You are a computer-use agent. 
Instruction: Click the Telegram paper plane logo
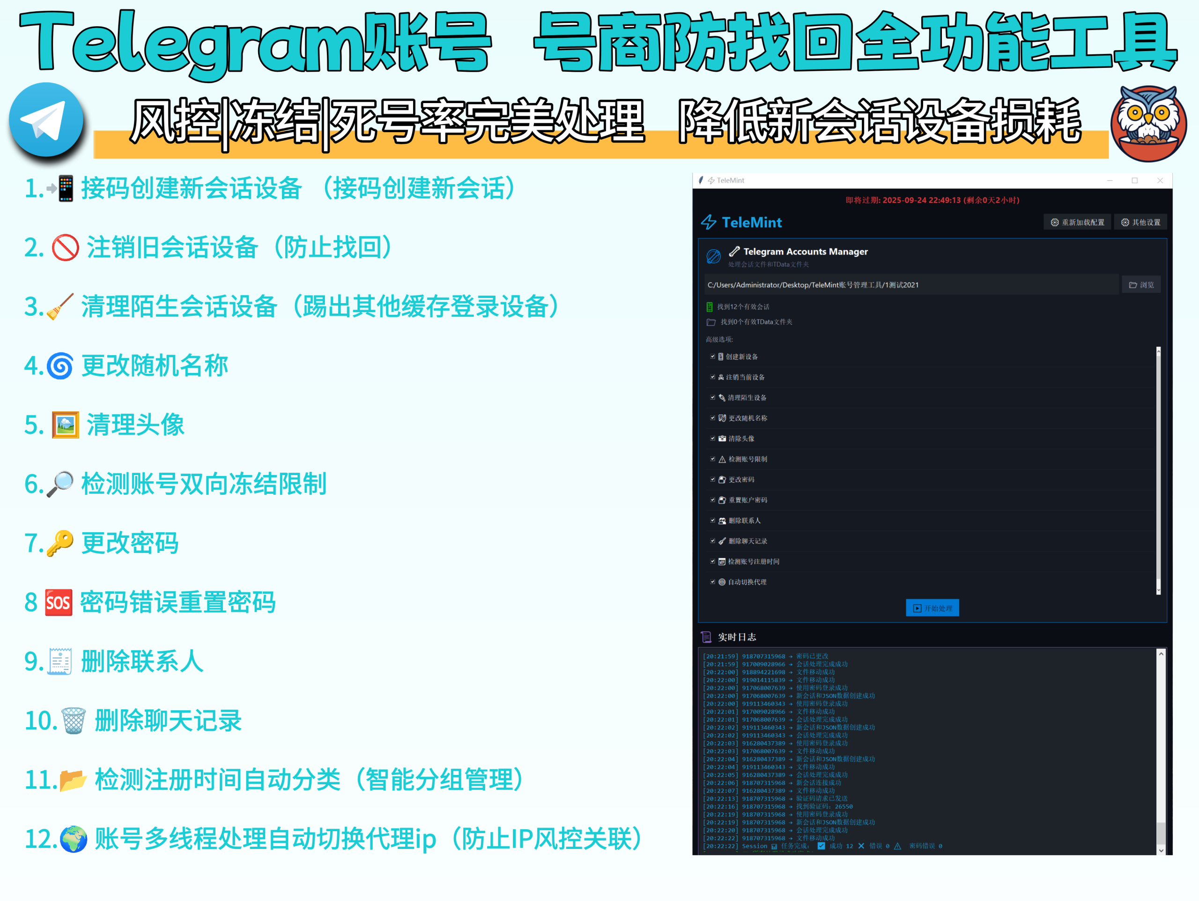pos(47,120)
